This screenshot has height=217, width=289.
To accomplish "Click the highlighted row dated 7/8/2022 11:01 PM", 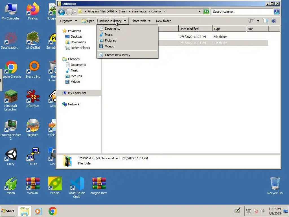I will pyautogui.click(x=185, y=43).
